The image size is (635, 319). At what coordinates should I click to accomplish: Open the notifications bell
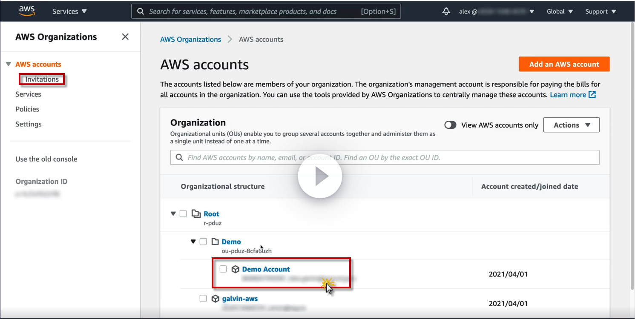click(x=446, y=11)
